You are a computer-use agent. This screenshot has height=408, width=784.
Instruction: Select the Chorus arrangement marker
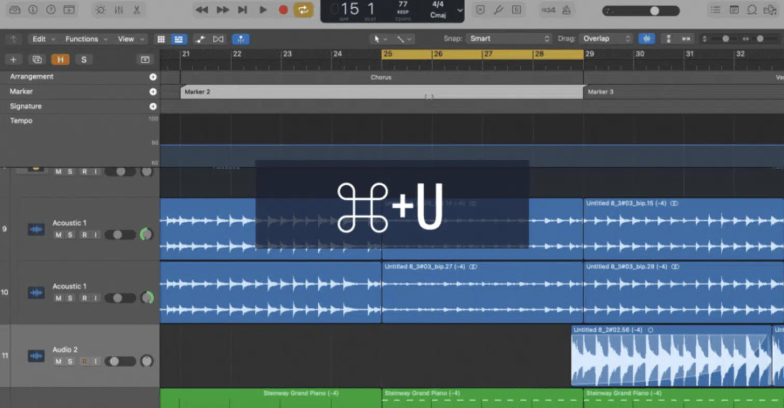(382, 77)
